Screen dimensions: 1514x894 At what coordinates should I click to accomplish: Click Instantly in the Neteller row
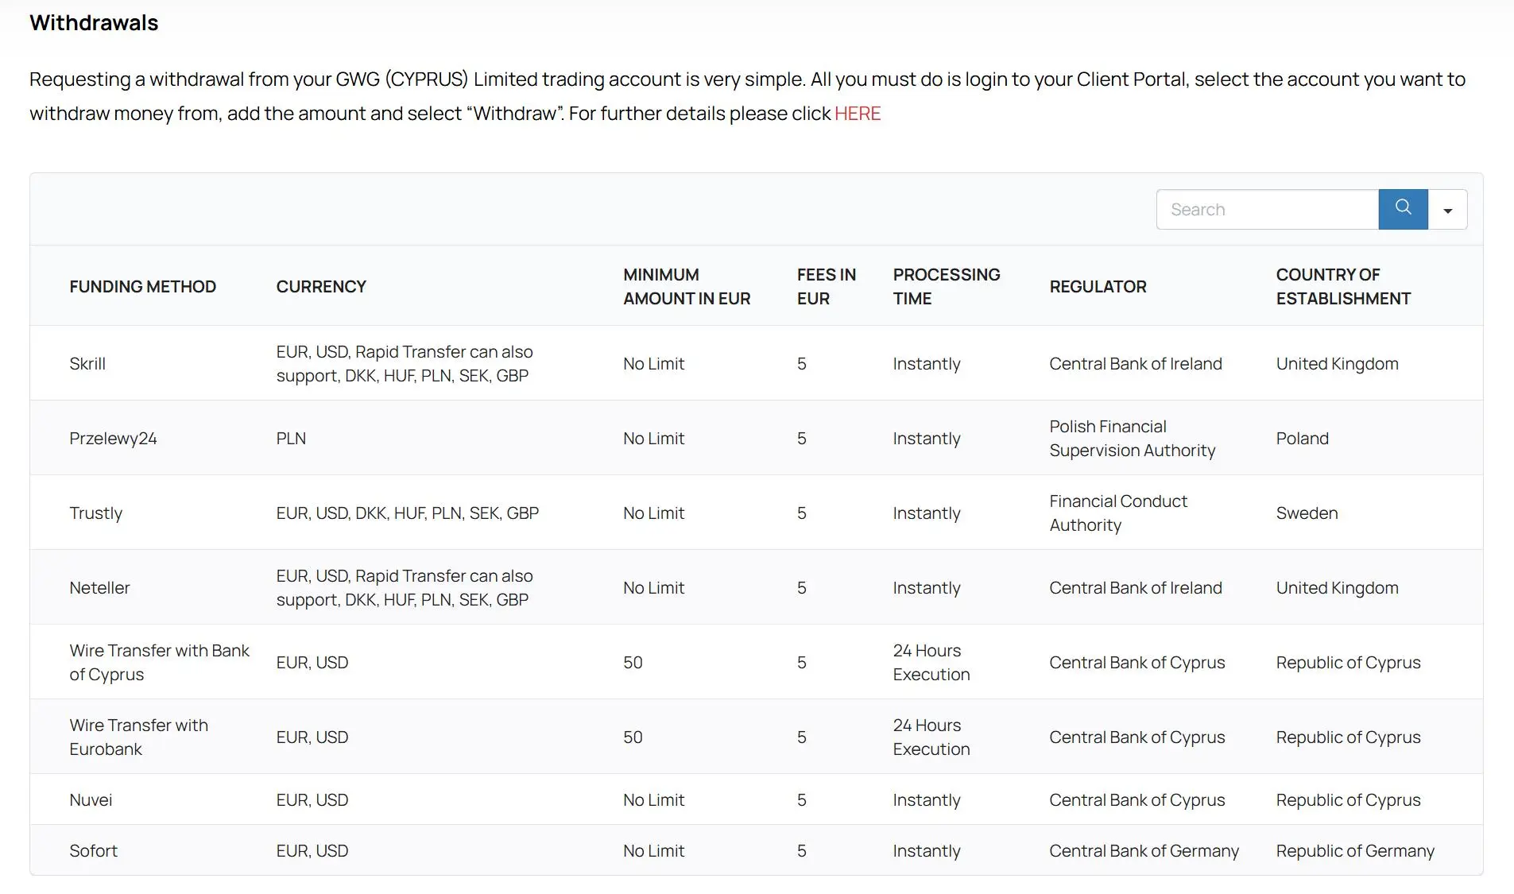[927, 587]
